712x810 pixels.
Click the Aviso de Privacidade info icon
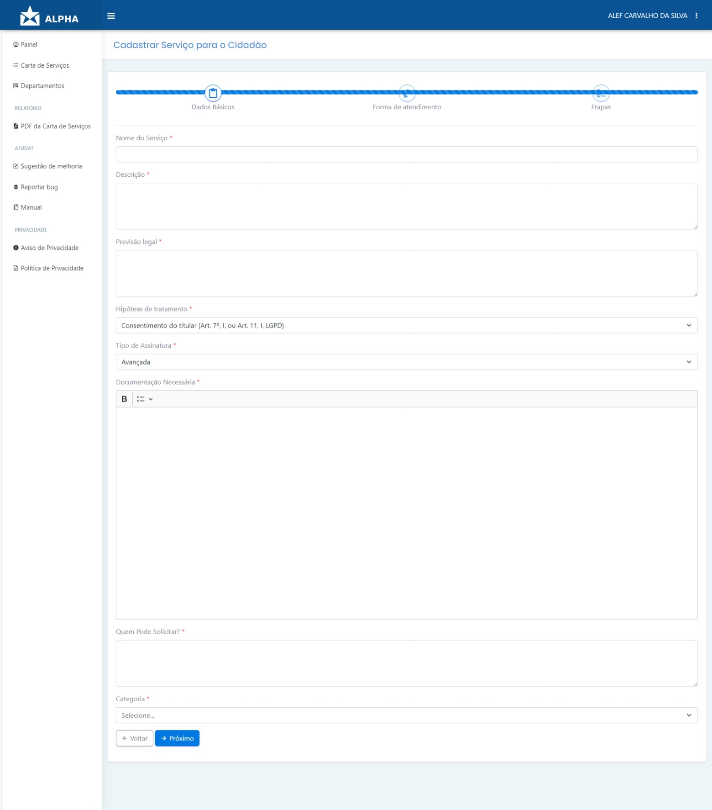click(x=16, y=248)
